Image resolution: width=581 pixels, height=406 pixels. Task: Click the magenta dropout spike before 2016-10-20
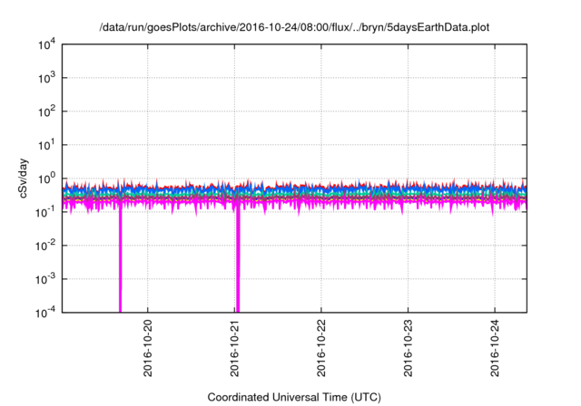(x=120, y=259)
